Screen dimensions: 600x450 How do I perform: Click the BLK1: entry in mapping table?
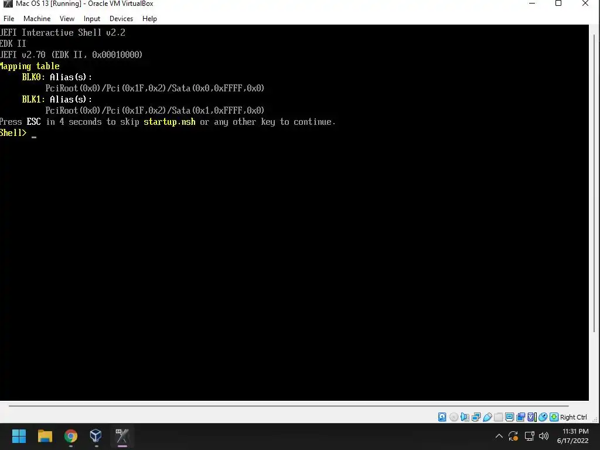point(33,99)
